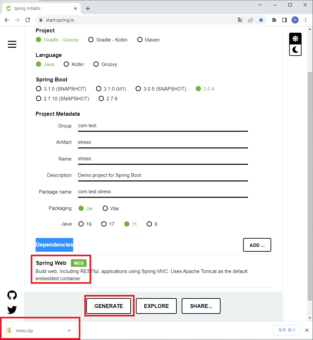Click the GENERATE button

pos(108,306)
